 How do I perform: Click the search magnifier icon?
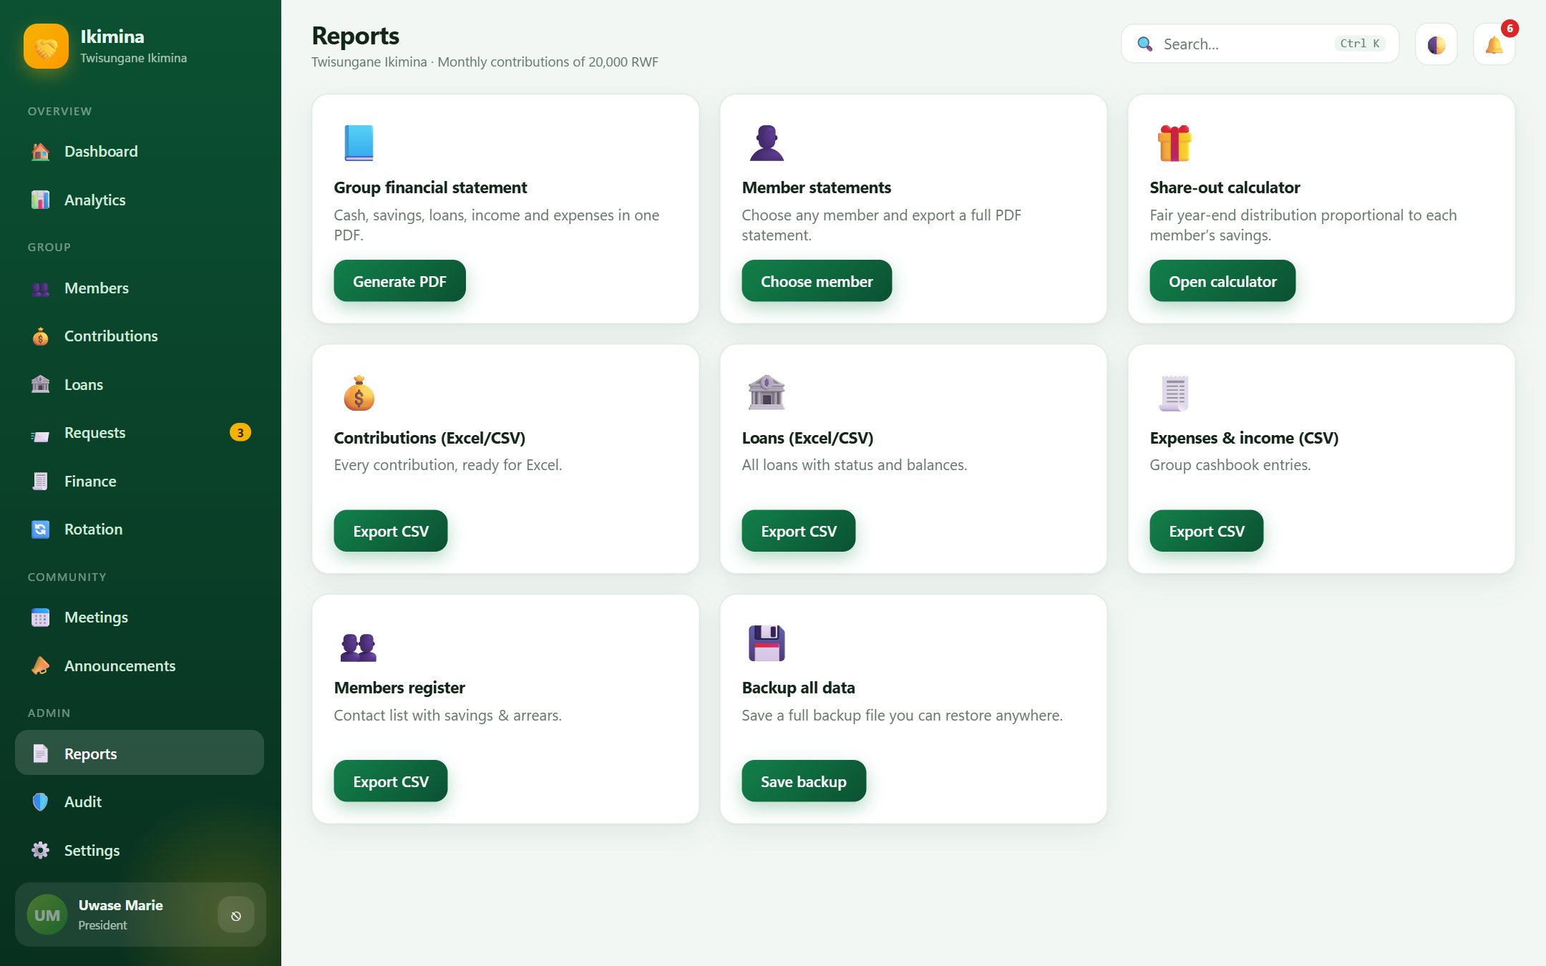[x=1145, y=44]
